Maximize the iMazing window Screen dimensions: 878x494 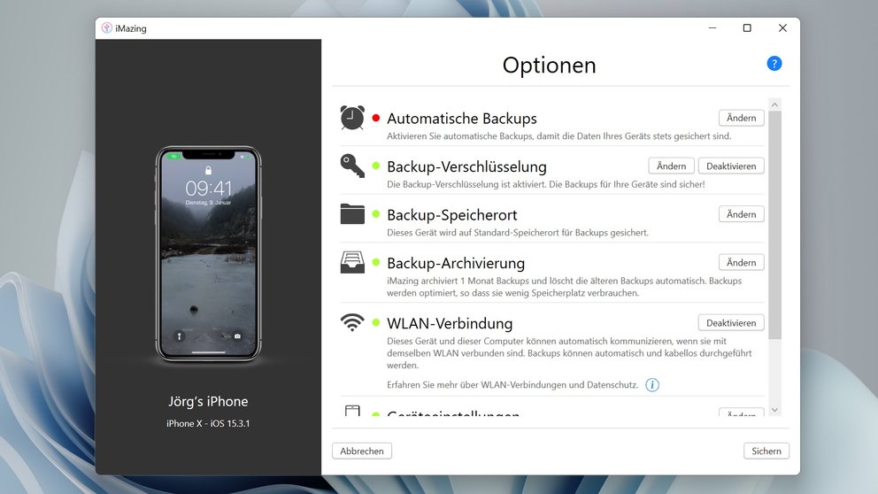click(747, 28)
